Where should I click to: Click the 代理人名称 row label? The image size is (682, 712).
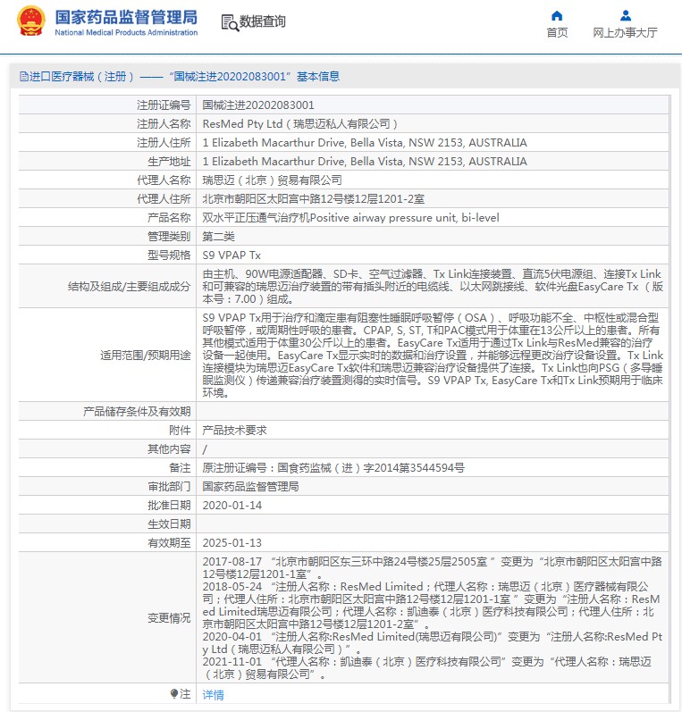(164, 180)
